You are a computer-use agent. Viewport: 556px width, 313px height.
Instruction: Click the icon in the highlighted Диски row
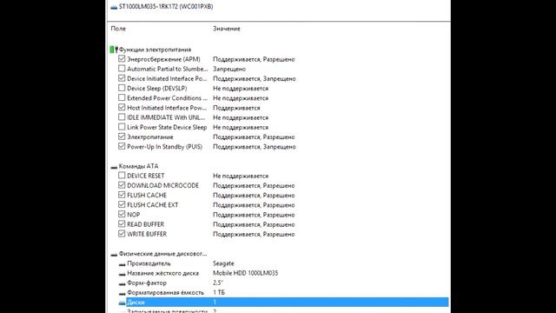point(122,303)
